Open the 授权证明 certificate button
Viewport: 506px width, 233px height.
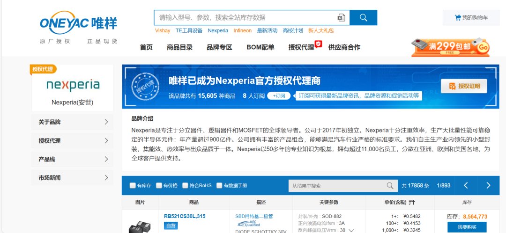click(x=464, y=86)
